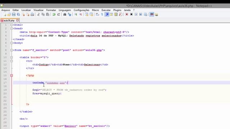Collapse the <html> fold on line 1

click(11, 25)
